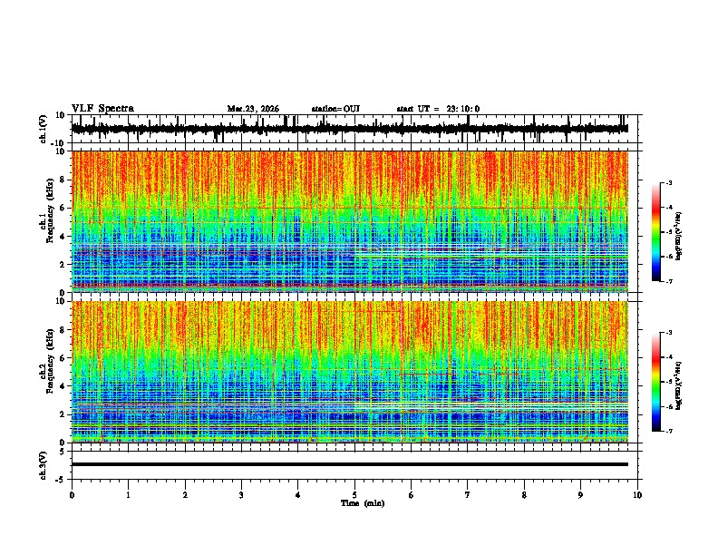This screenshot has width=718, height=555.
Task: Click the -7 tick on ch.2 color bar
Action: click(668, 431)
